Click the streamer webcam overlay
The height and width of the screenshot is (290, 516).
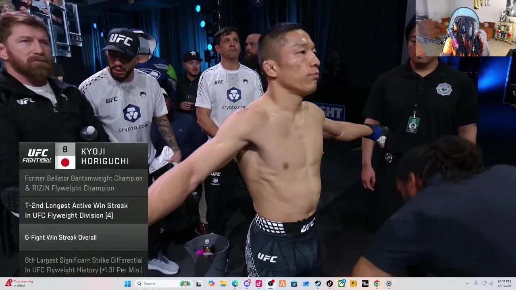[x=466, y=28]
